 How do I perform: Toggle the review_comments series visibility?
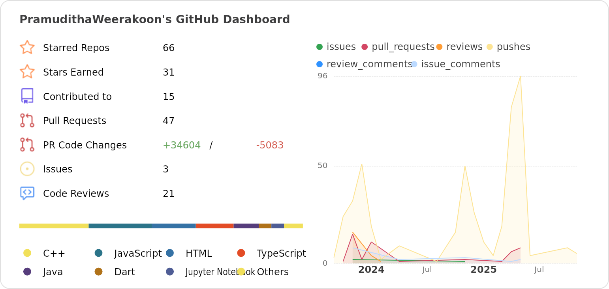point(320,64)
